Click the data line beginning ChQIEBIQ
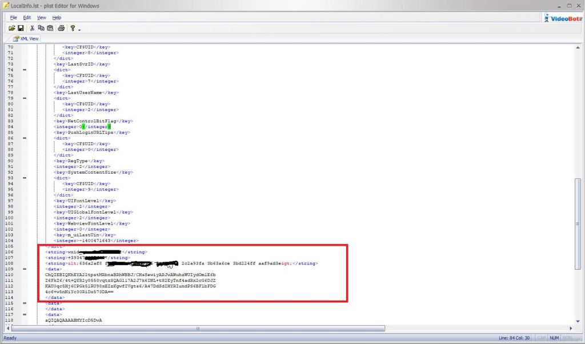The image size is (585, 344). pyautogui.click(x=130, y=275)
